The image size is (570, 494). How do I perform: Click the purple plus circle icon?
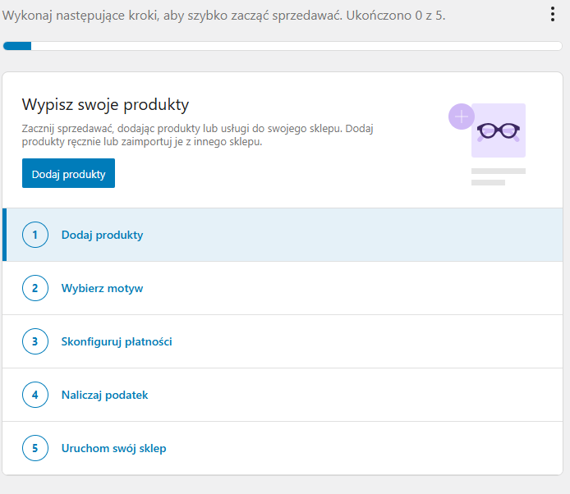pos(462,117)
